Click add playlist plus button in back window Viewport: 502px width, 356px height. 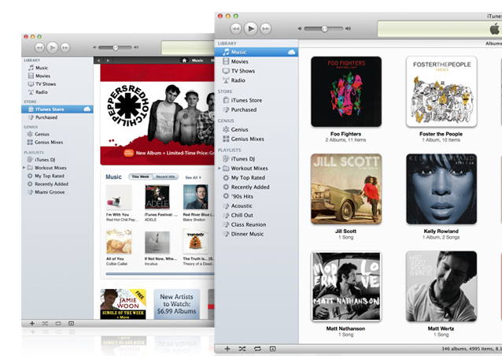click(x=32, y=324)
